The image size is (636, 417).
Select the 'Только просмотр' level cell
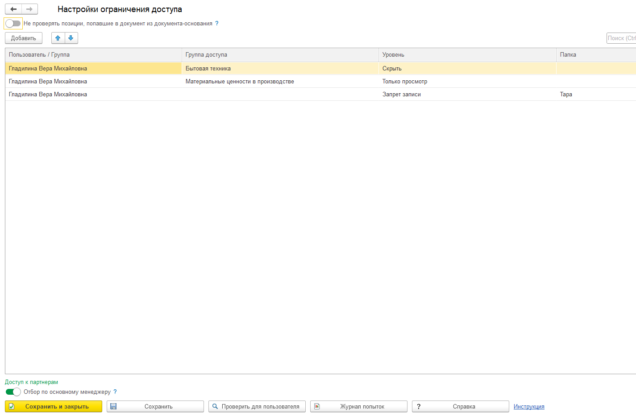467,82
